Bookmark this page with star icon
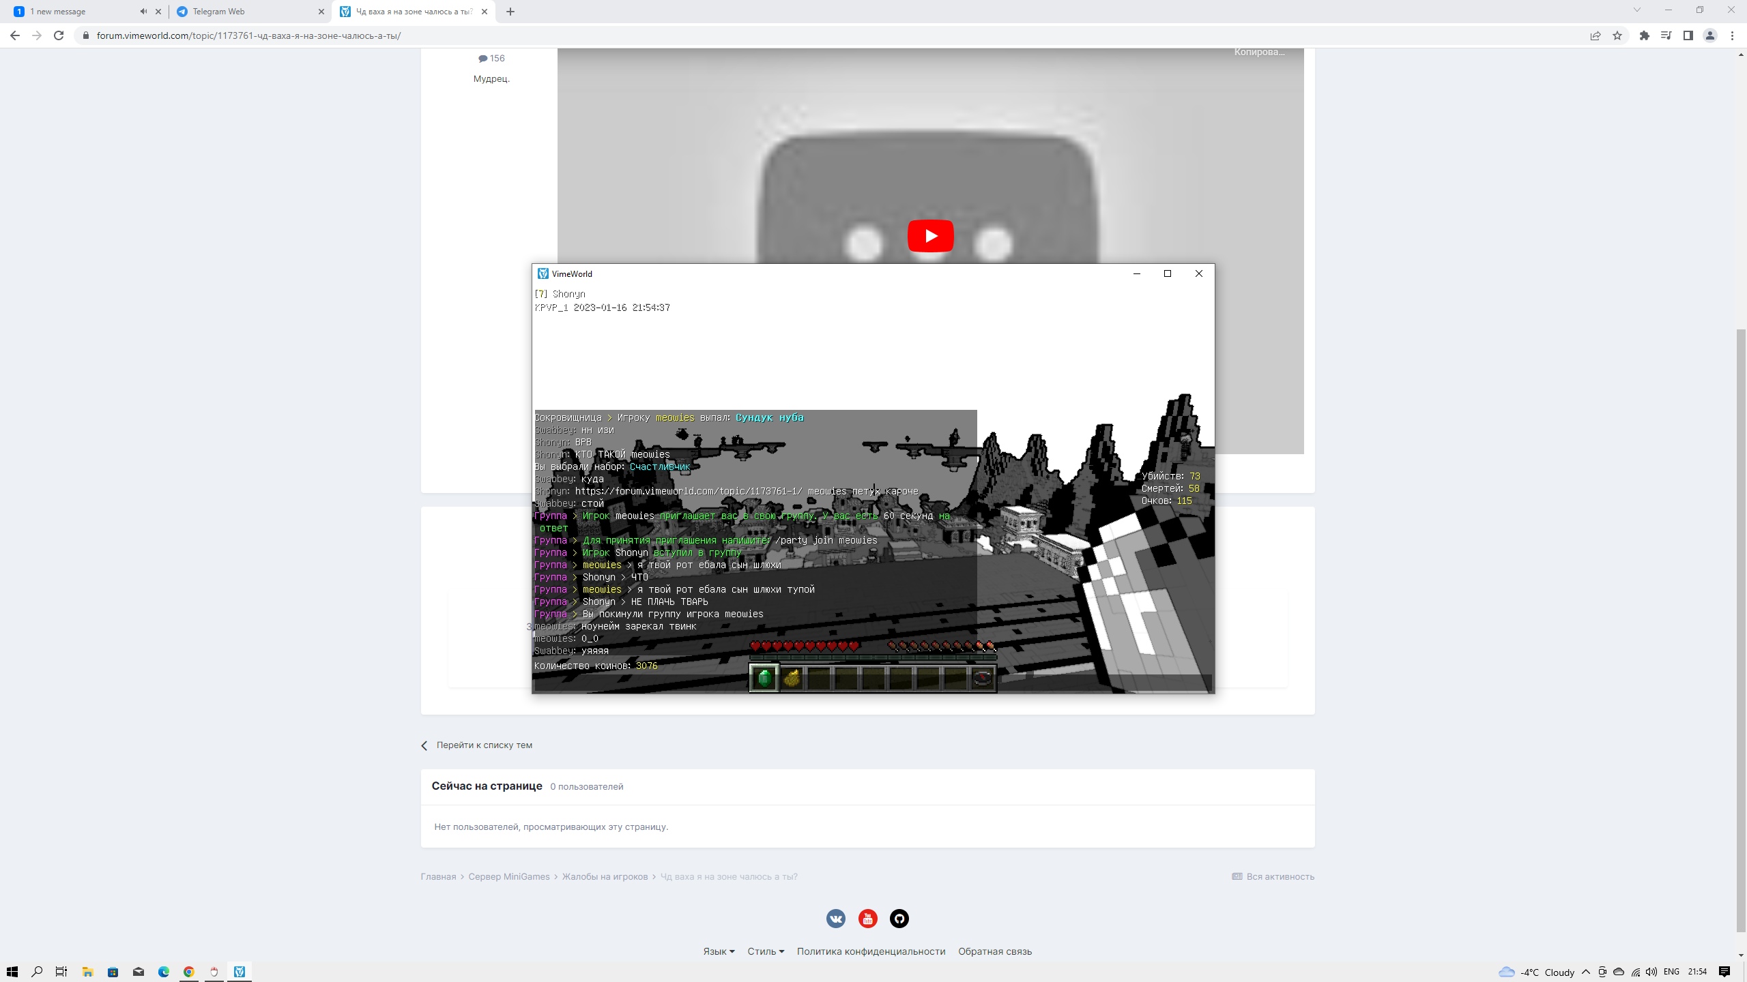1747x982 pixels. [1617, 35]
